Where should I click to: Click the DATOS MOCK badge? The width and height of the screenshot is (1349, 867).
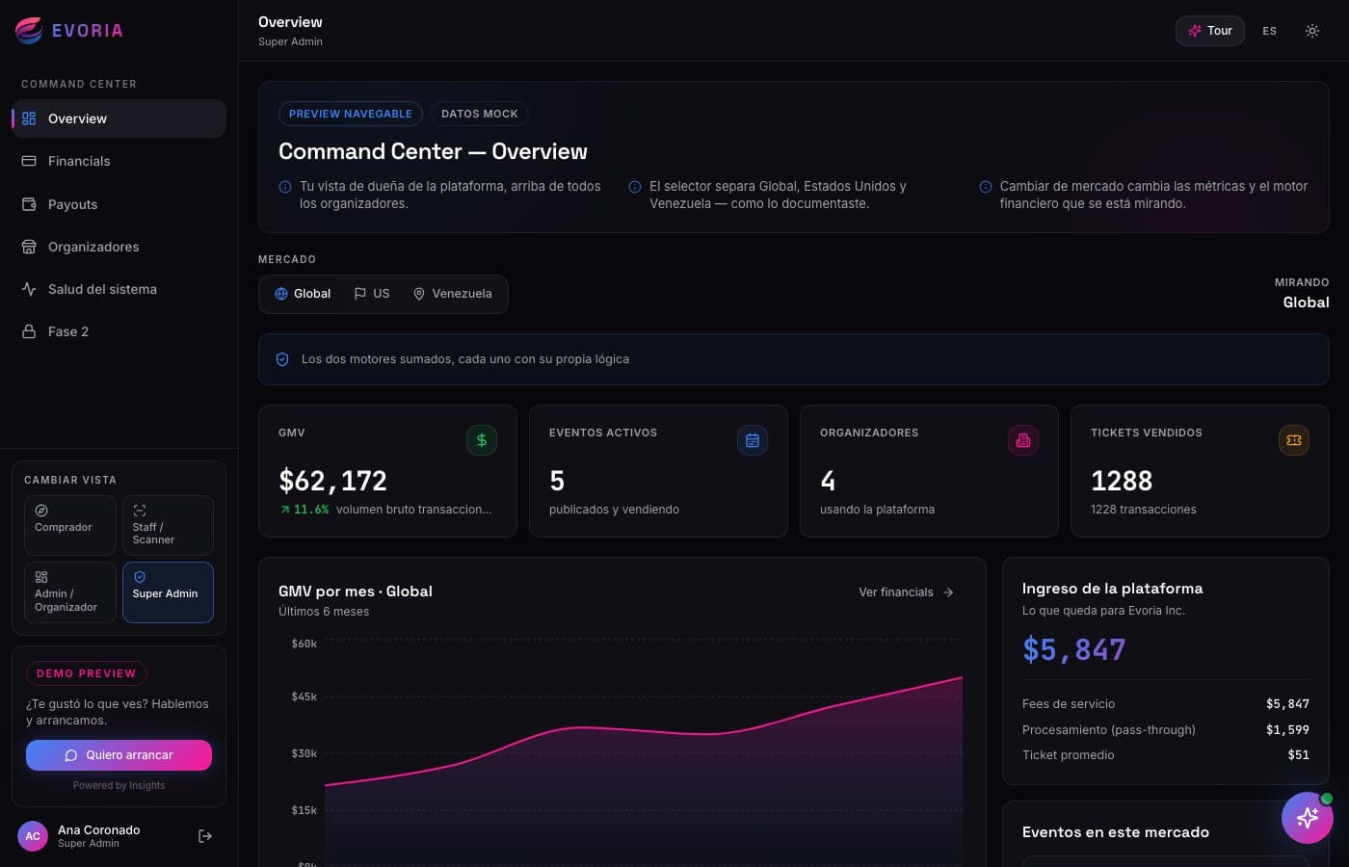pos(480,114)
